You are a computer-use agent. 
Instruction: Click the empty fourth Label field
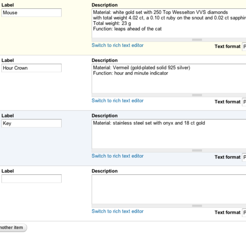[x=32, y=179]
